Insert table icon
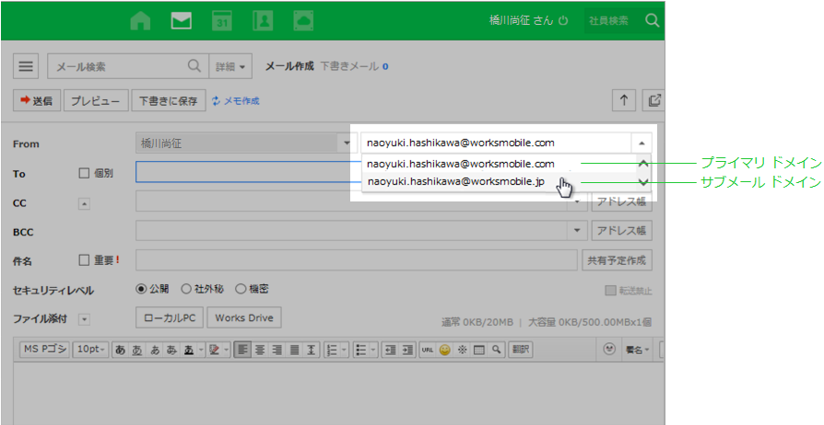The image size is (824, 425). 478,350
